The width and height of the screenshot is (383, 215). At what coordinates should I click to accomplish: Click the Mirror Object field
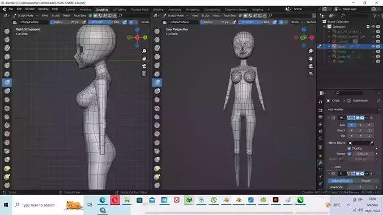[358, 143]
